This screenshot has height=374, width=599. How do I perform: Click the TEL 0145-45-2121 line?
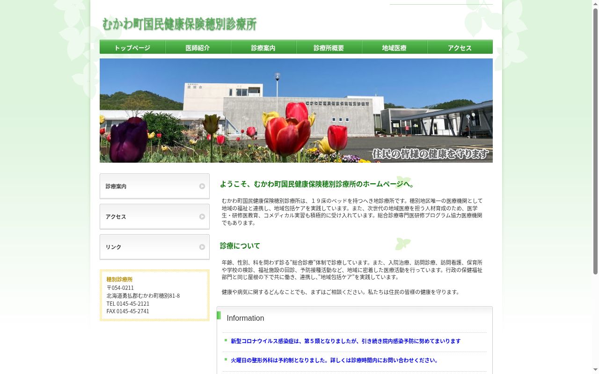tap(128, 303)
